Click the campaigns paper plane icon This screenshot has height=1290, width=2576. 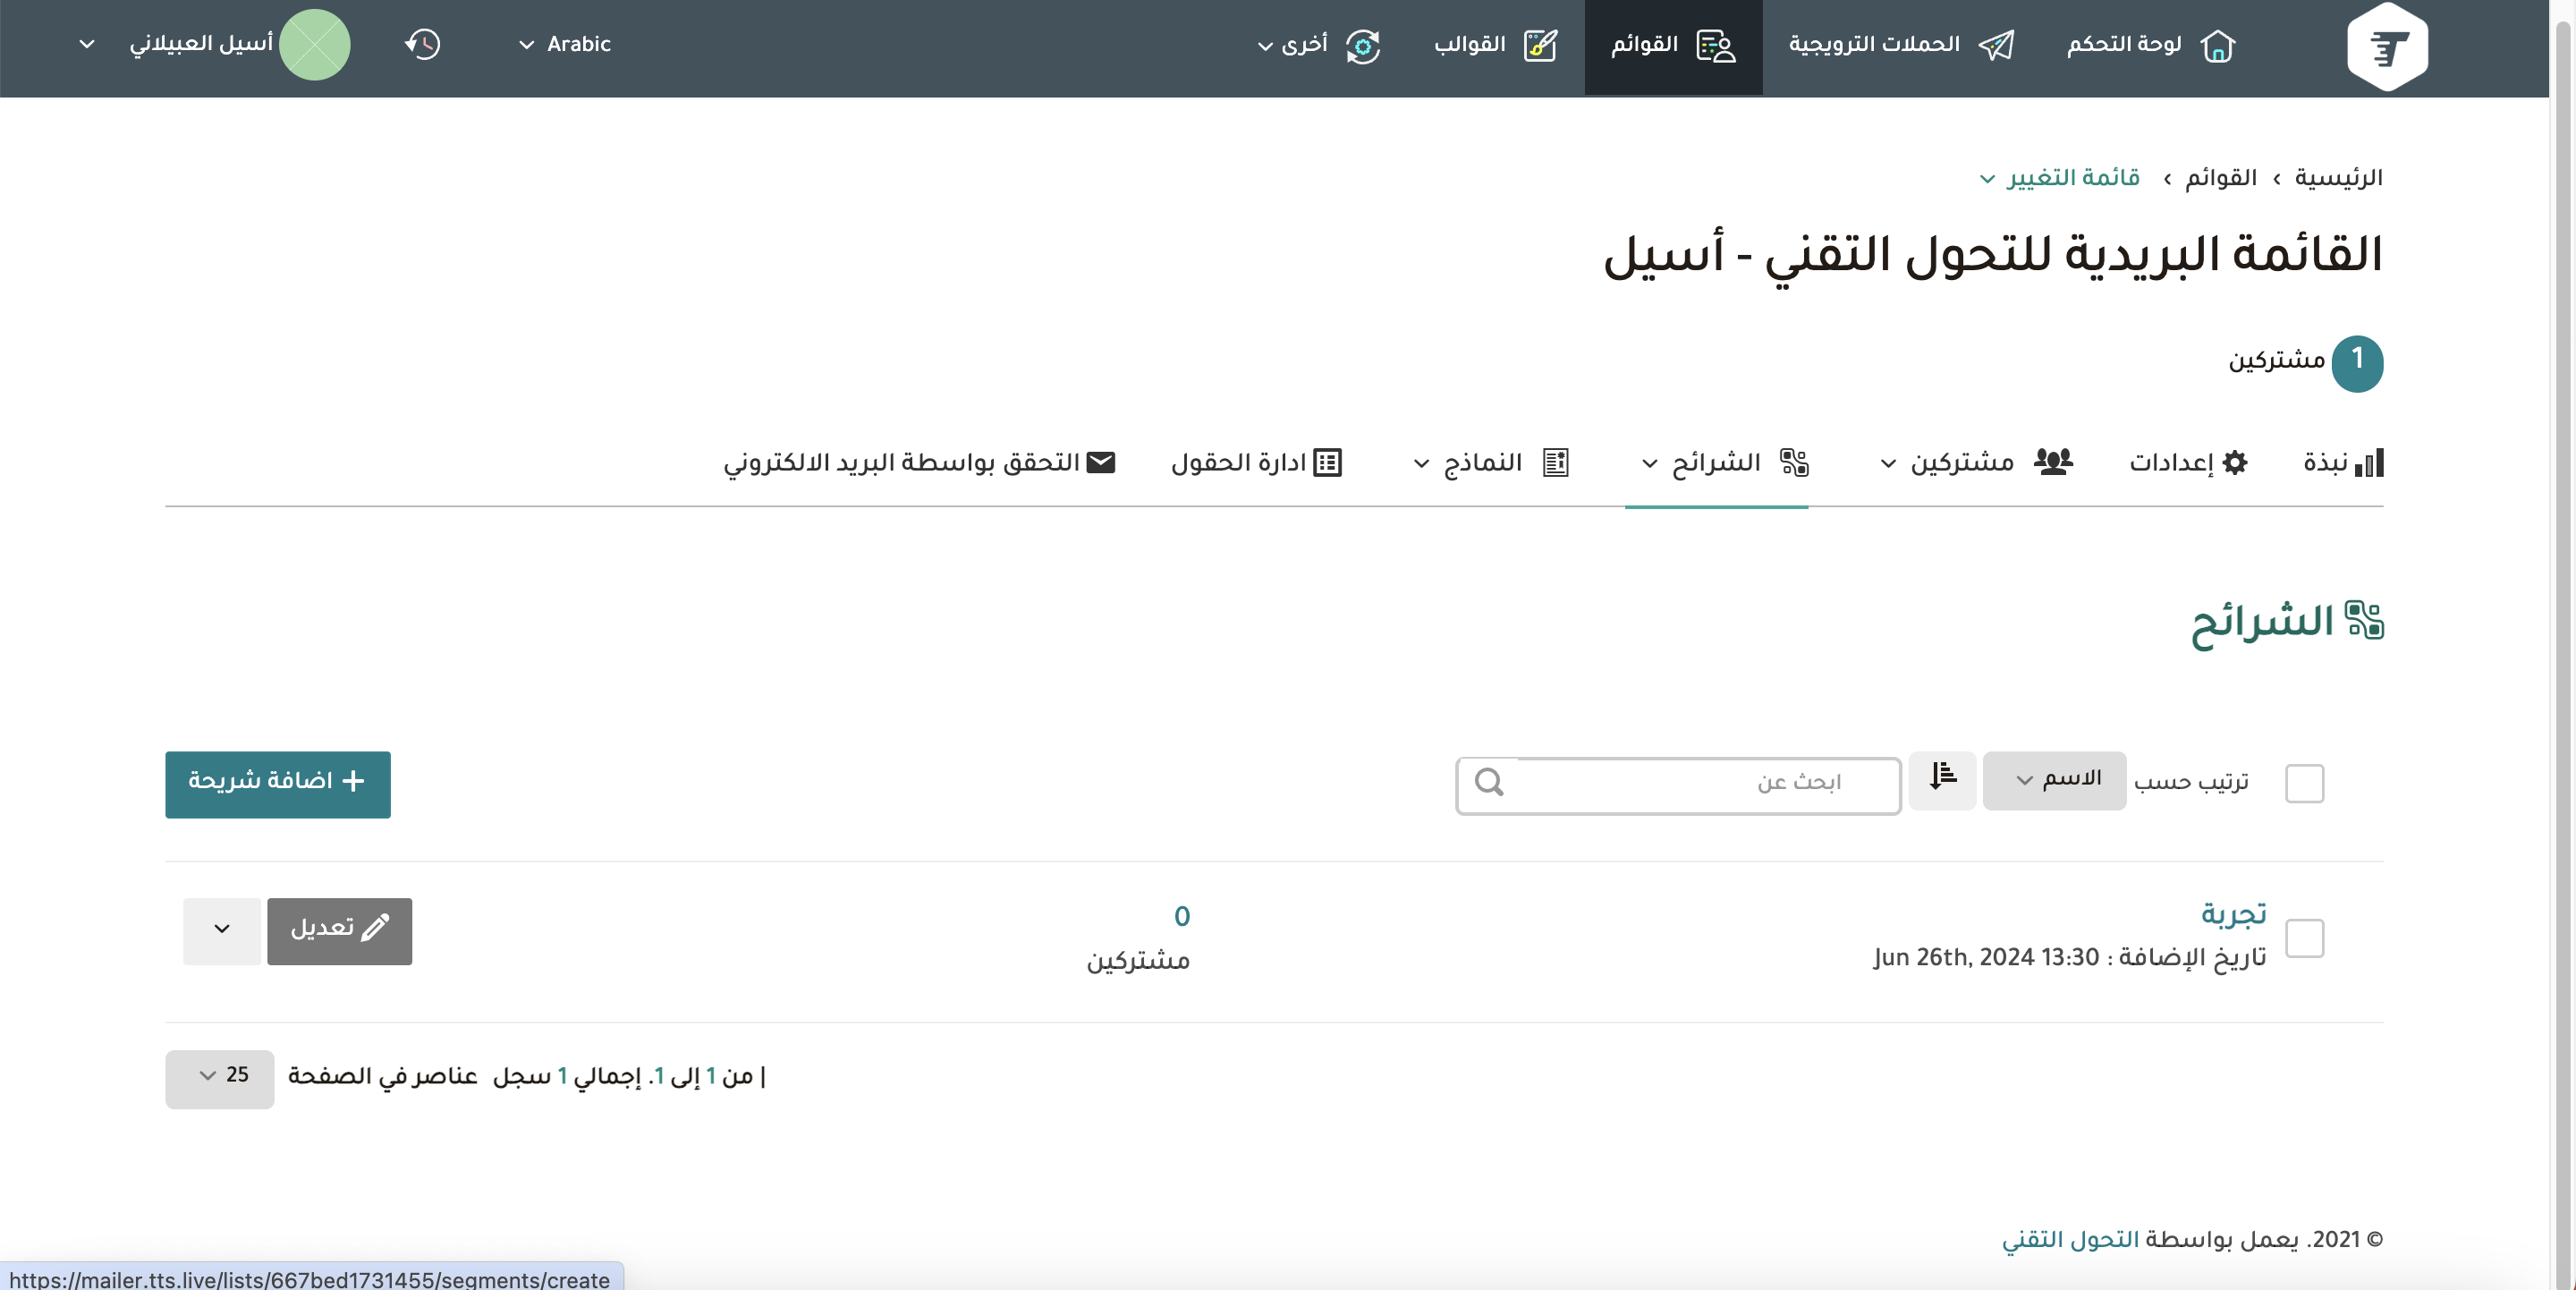(1996, 46)
